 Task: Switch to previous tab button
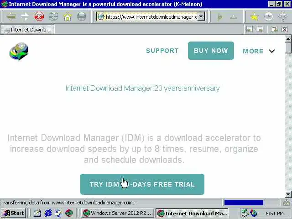[250, 29]
